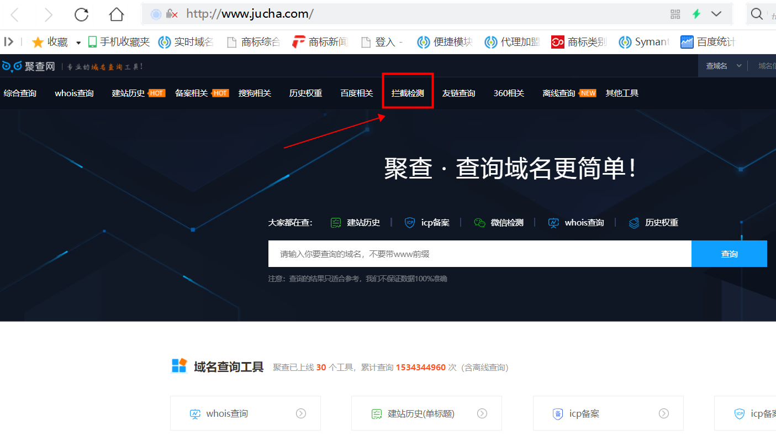776x435 pixels.
Task: Click inside the domain query input field
Action: tap(479, 253)
